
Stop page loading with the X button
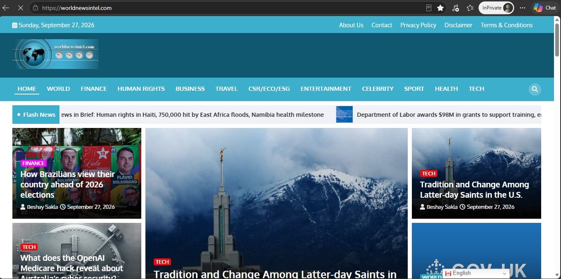coord(21,8)
